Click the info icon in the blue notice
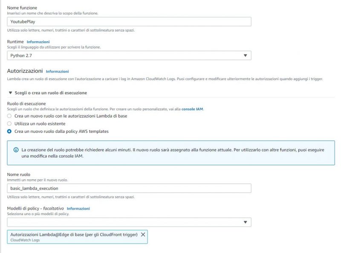This screenshot has width=341, height=253. 16,150
